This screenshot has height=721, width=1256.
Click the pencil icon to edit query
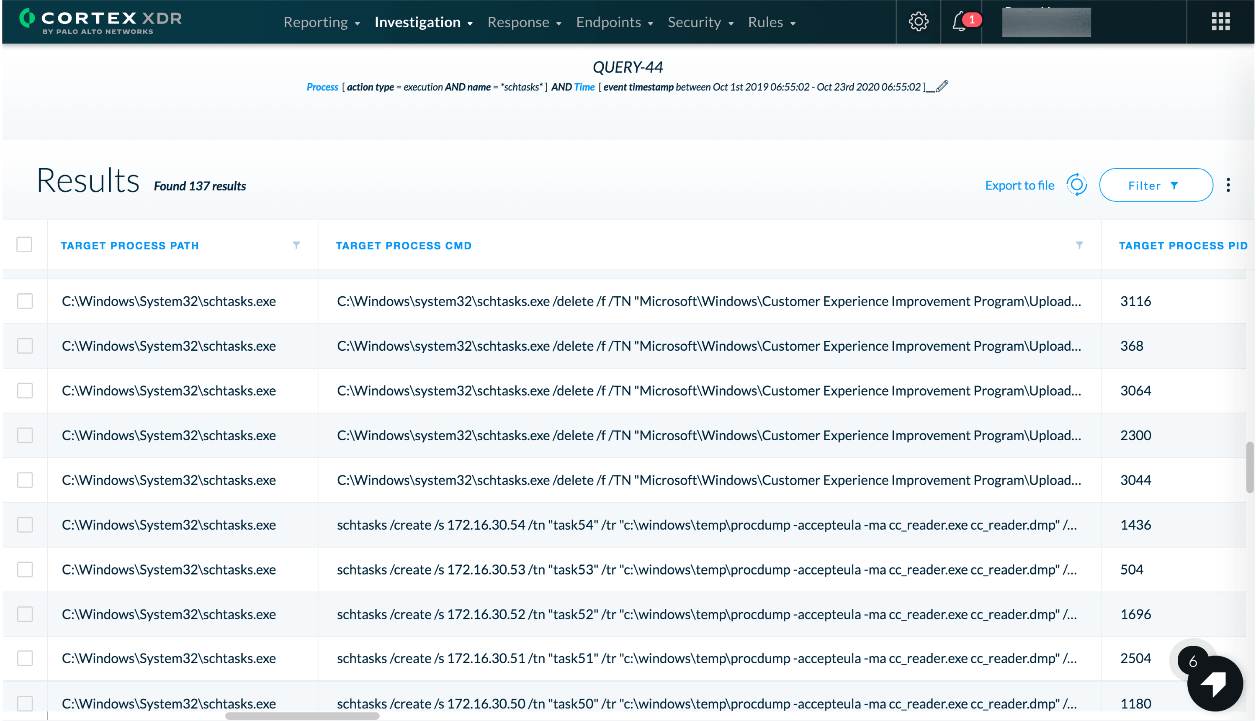coord(942,86)
